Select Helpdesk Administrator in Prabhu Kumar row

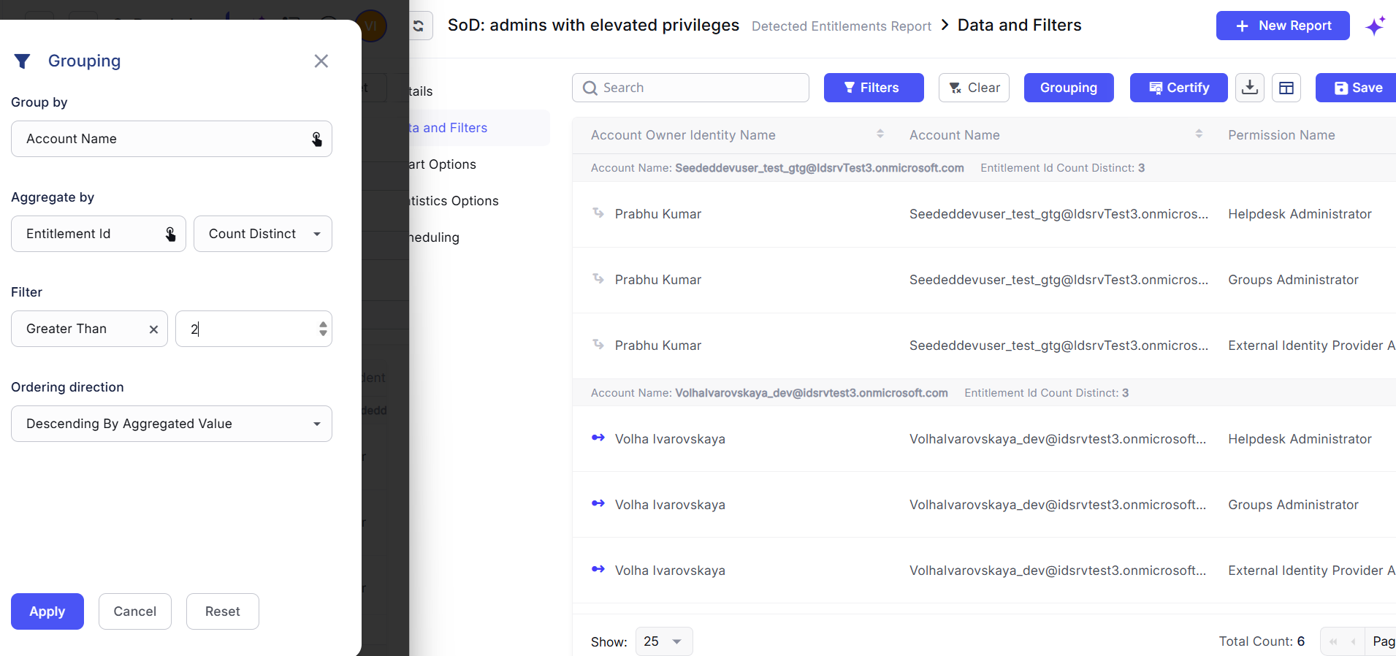1300,214
